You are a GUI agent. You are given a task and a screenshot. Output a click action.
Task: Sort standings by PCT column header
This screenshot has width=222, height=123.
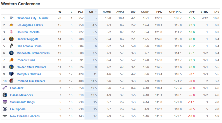click(x=81, y=12)
